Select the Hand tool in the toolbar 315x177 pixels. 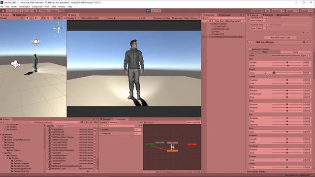pos(3,11)
